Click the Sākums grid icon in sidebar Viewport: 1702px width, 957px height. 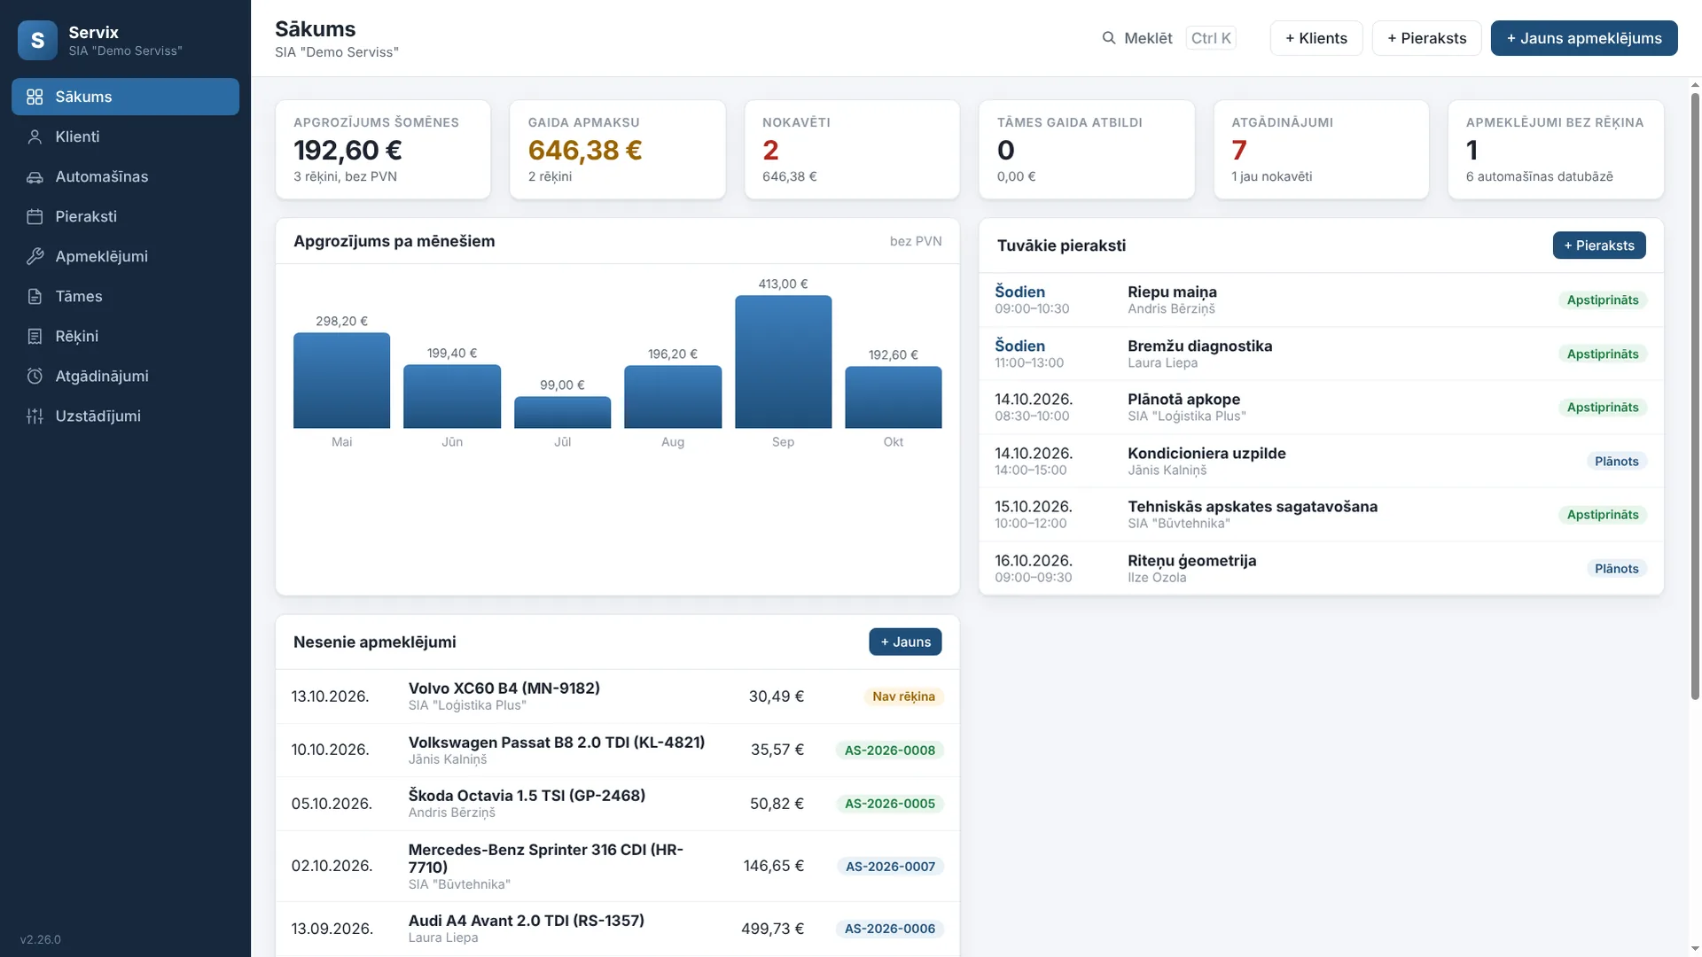35,97
